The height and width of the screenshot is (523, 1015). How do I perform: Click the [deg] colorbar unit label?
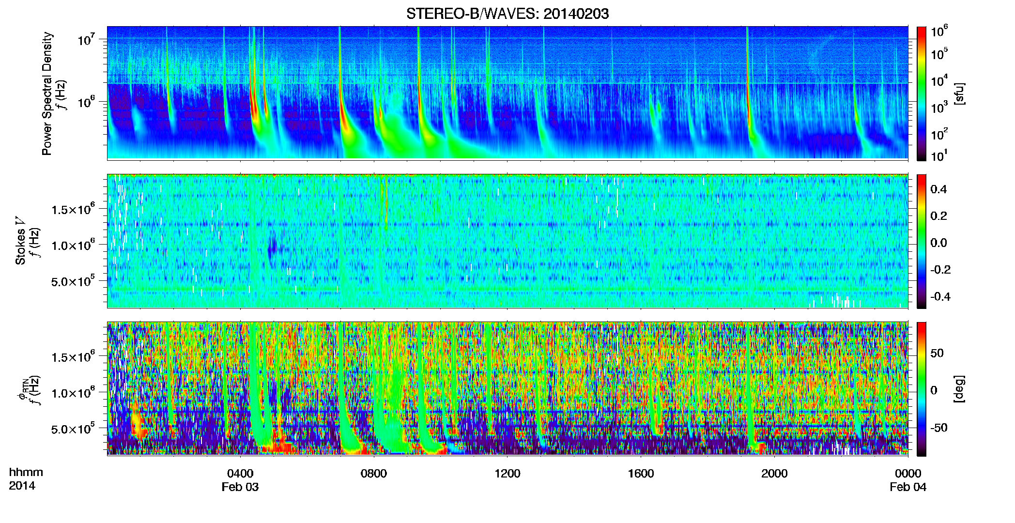coord(960,389)
